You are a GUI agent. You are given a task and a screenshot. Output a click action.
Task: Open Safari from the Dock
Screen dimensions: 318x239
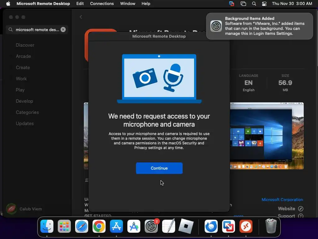[82, 226]
